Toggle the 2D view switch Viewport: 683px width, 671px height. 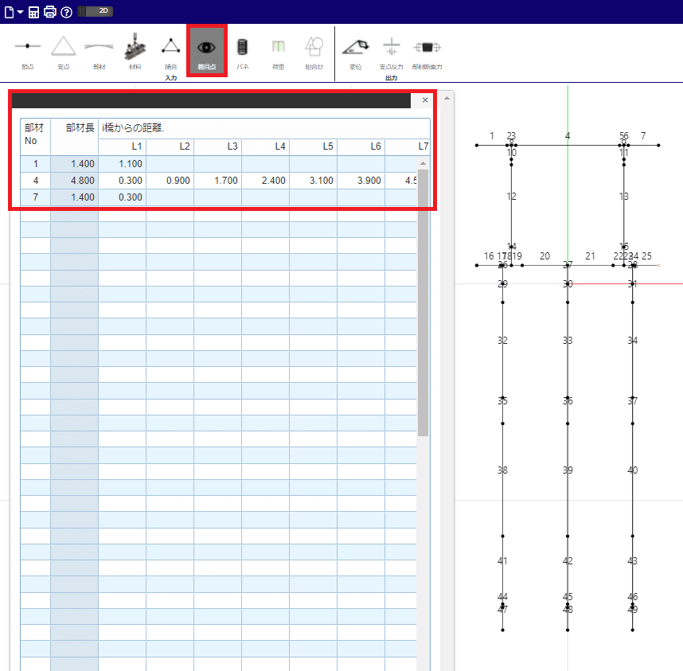(96, 11)
